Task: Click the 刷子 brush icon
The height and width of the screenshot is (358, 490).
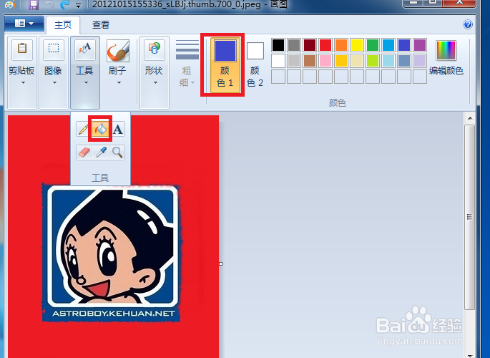Action: click(118, 50)
